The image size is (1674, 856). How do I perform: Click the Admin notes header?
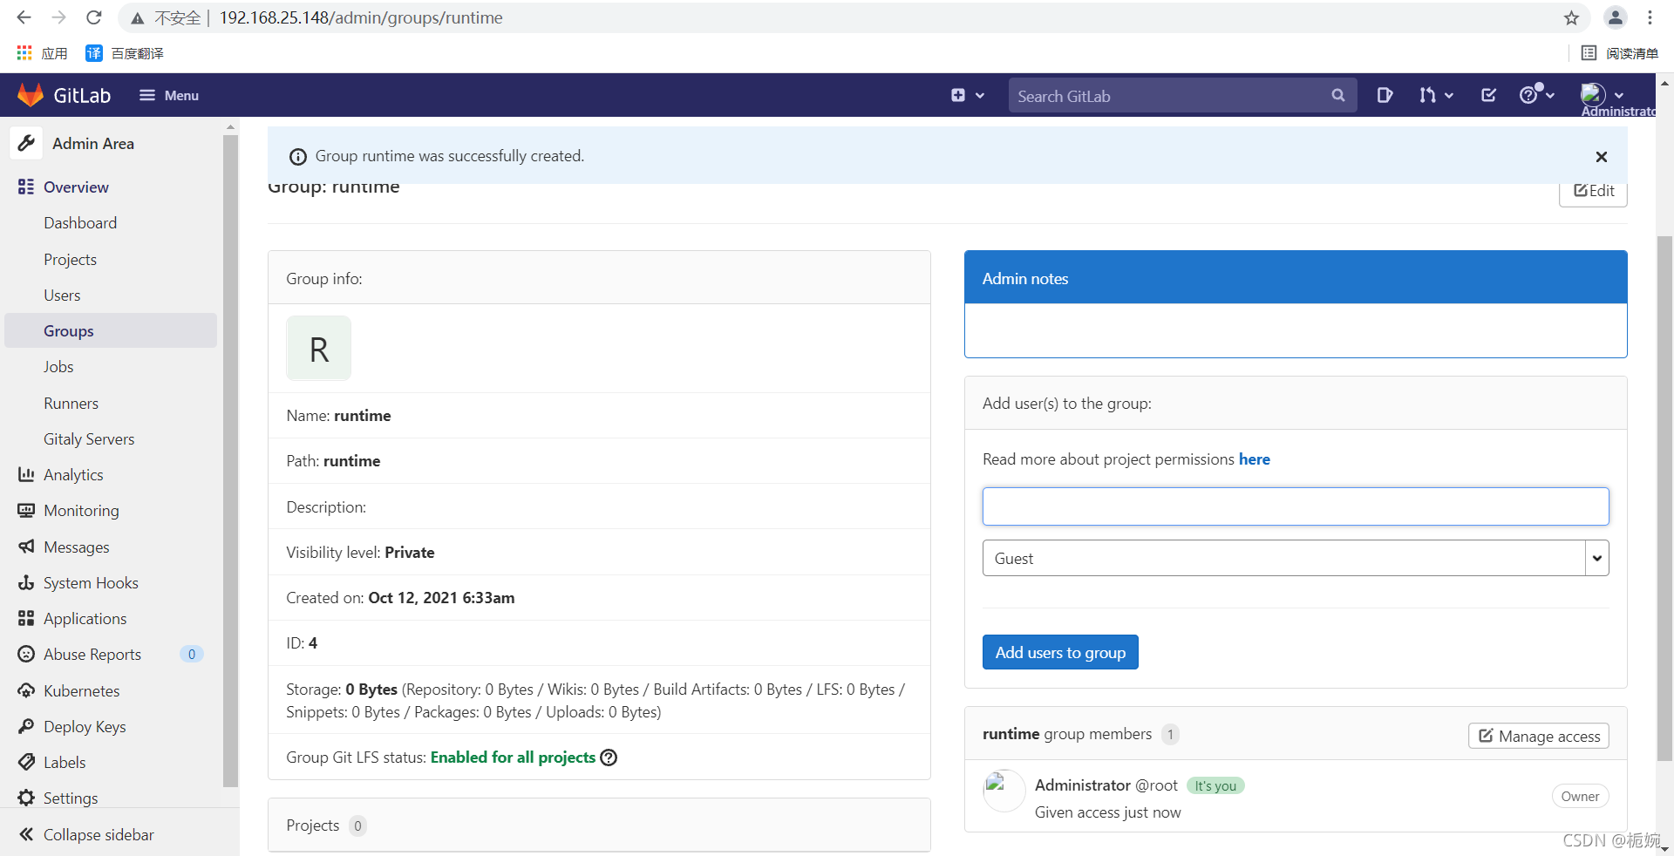[1296, 278]
